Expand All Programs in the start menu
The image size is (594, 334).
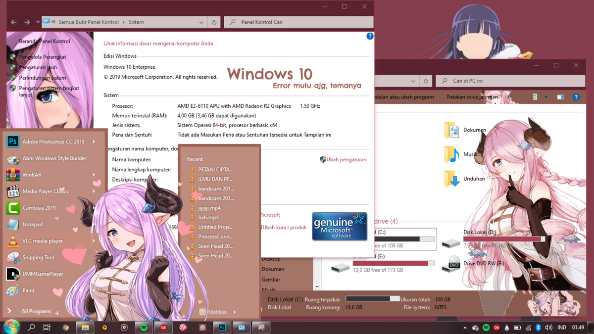click(36, 311)
